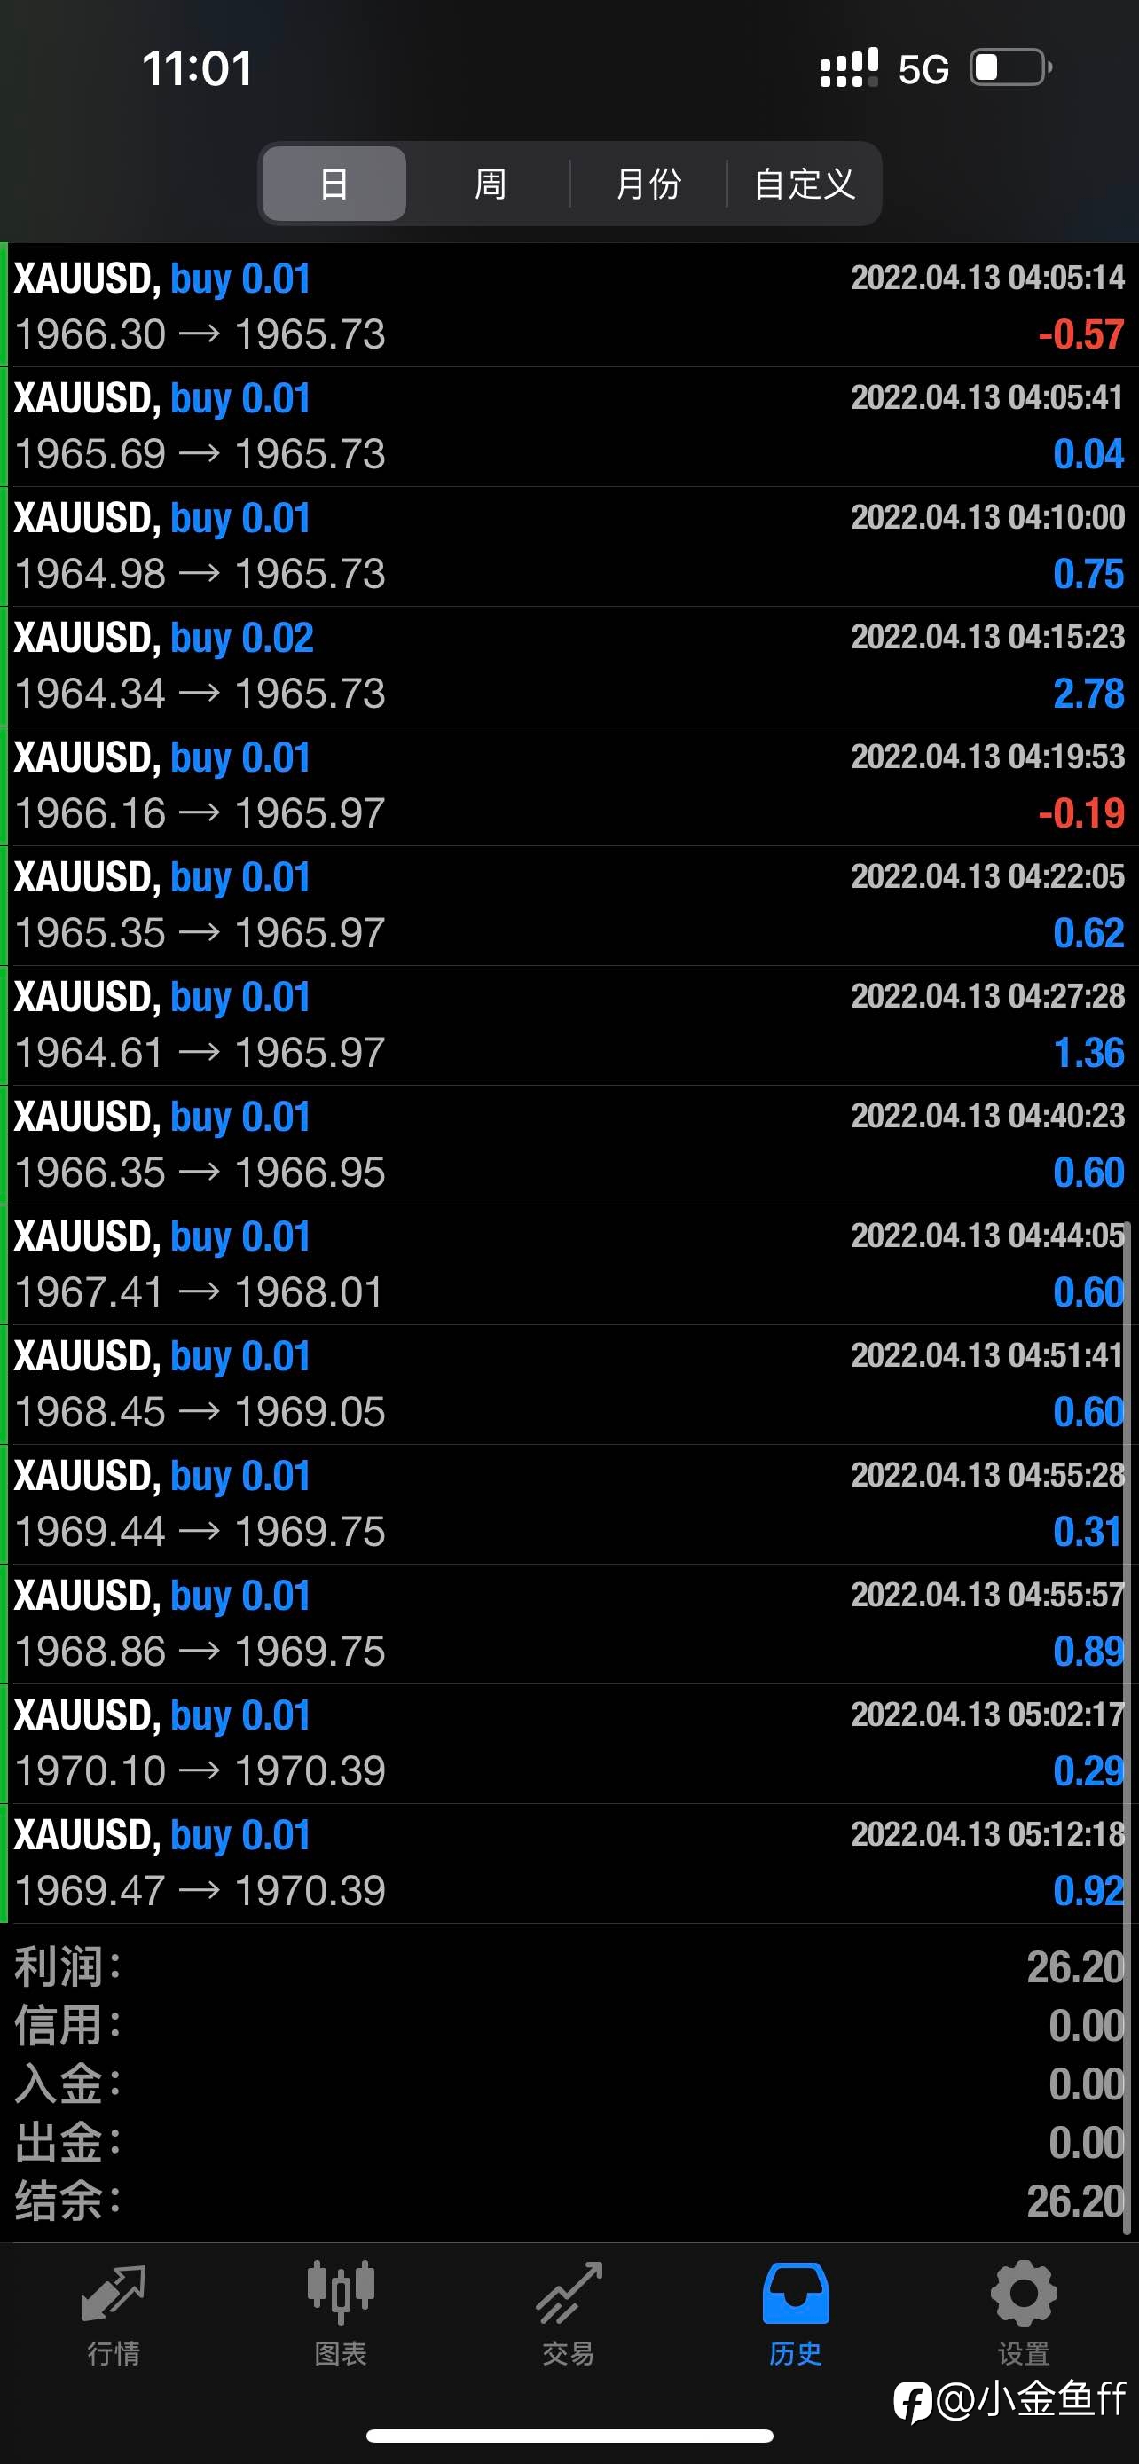The width and height of the screenshot is (1139, 2464).
Task: Open the trade closed at 04:22:05
Action: click(x=569, y=906)
